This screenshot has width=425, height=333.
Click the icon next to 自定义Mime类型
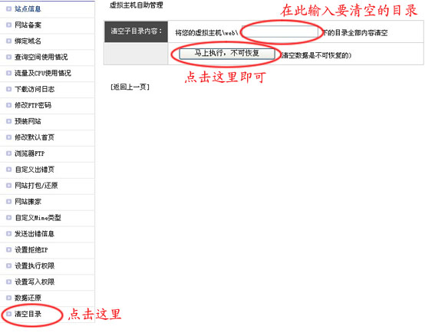click(8, 217)
